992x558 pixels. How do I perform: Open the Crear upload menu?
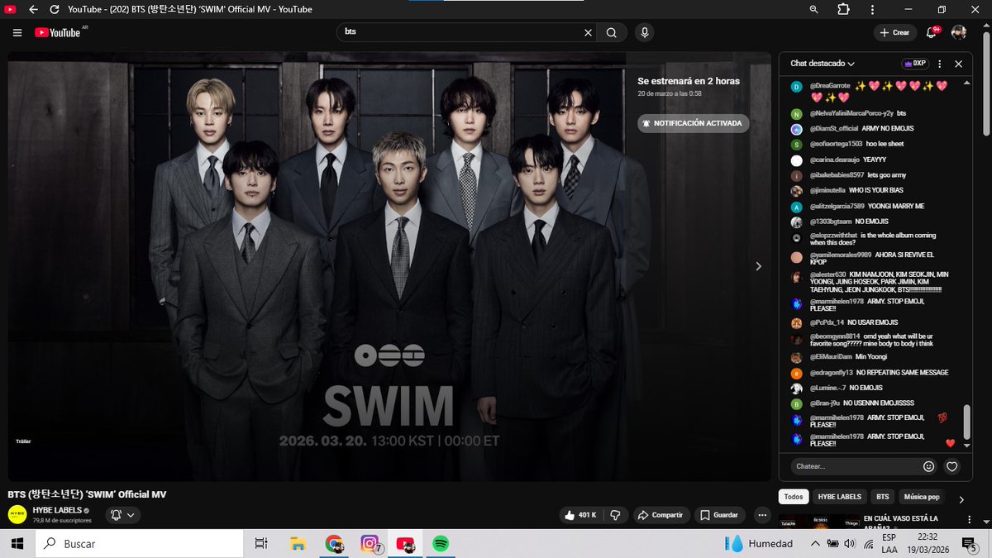[x=894, y=32]
